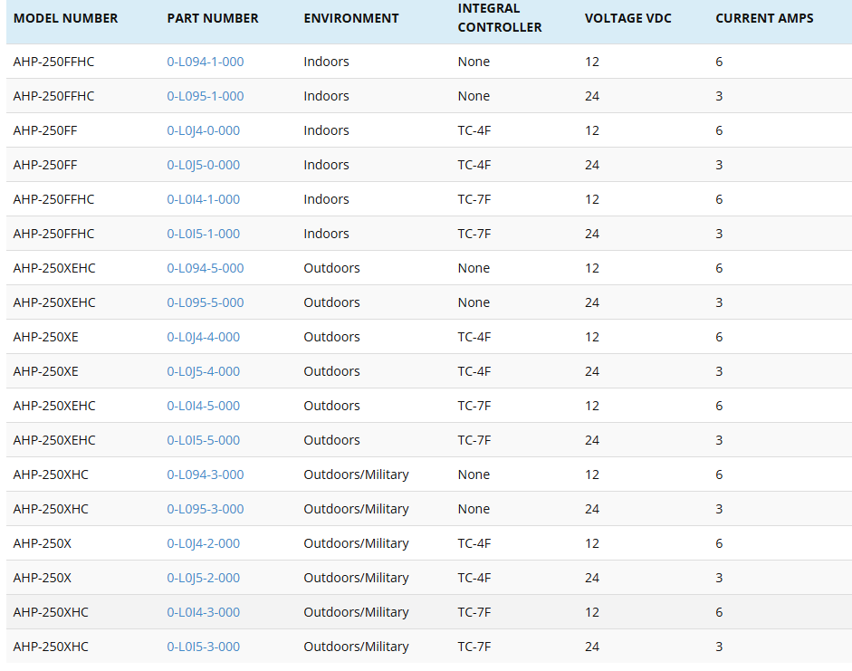Open part number link 0-L0I4-3-000
The image size is (852, 671).
point(203,612)
